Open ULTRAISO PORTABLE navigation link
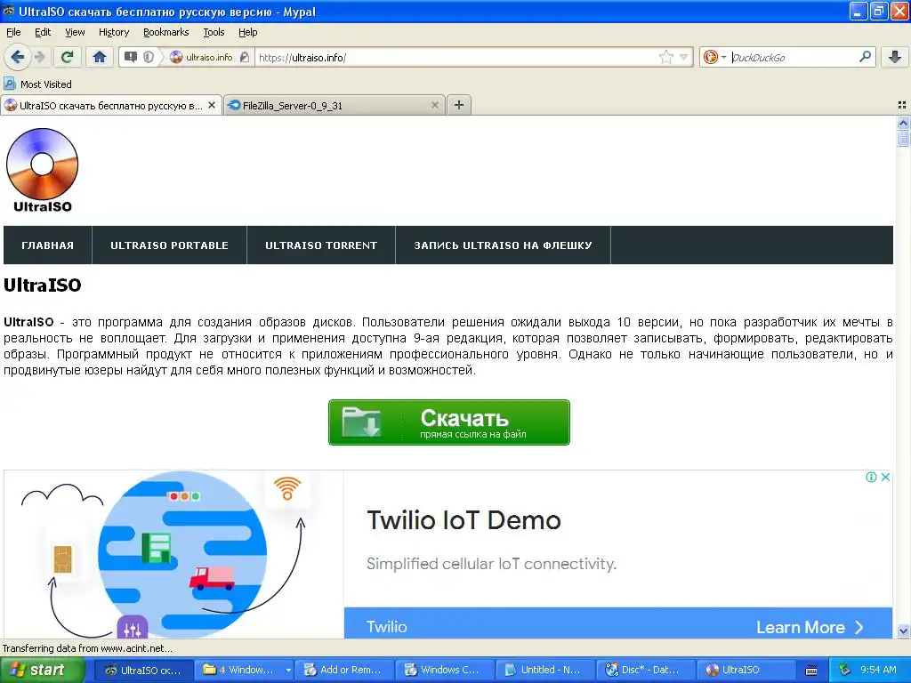Screen dimensions: 911x683 (x=169, y=245)
